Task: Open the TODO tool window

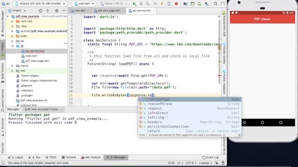Action: click(x=51, y=157)
